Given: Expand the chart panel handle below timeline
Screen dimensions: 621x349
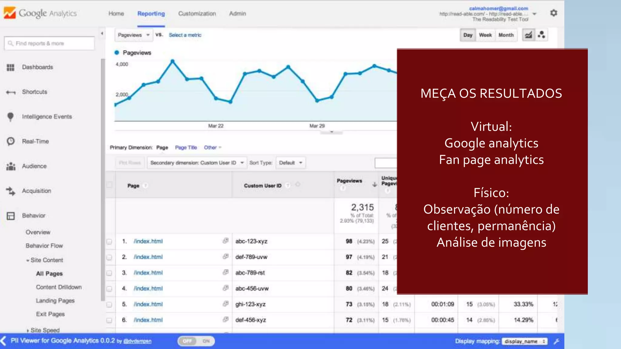Looking at the screenshot, I should 331,132.
